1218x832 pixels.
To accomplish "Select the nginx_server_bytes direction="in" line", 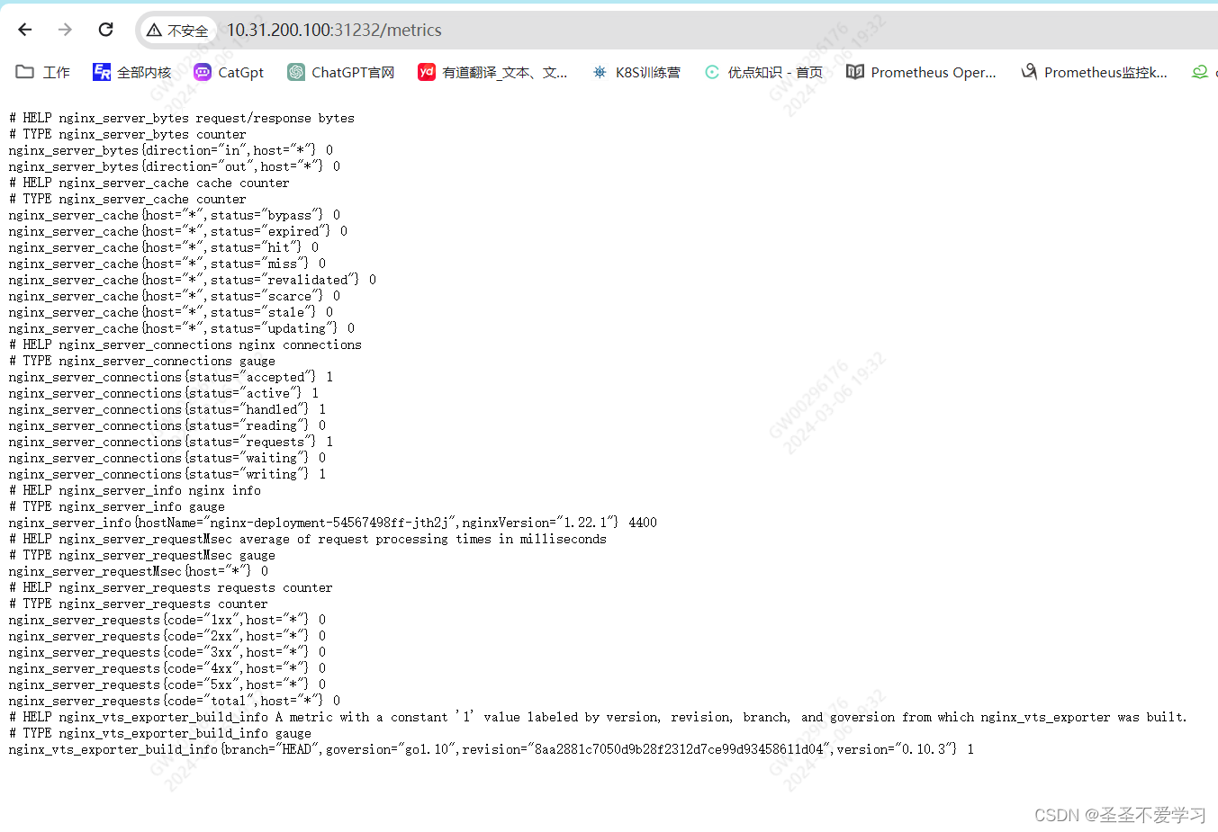I will point(171,150).
